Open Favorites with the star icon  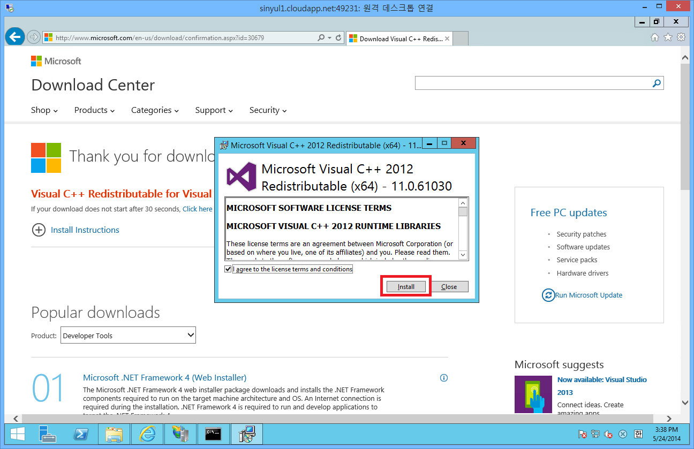point(668,37)
